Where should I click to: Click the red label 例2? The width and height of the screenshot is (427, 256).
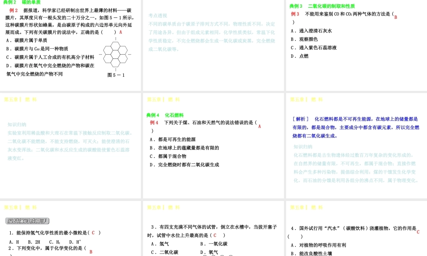pos(13,10)
